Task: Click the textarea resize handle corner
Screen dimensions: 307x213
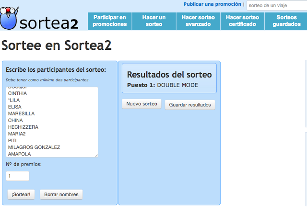Action: 96,156
